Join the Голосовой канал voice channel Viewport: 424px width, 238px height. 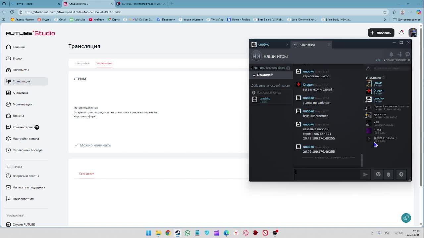click(x=269, y=93)
